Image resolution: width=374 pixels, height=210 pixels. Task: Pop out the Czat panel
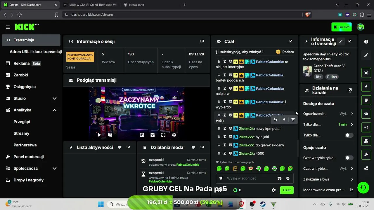coord(290,41)
